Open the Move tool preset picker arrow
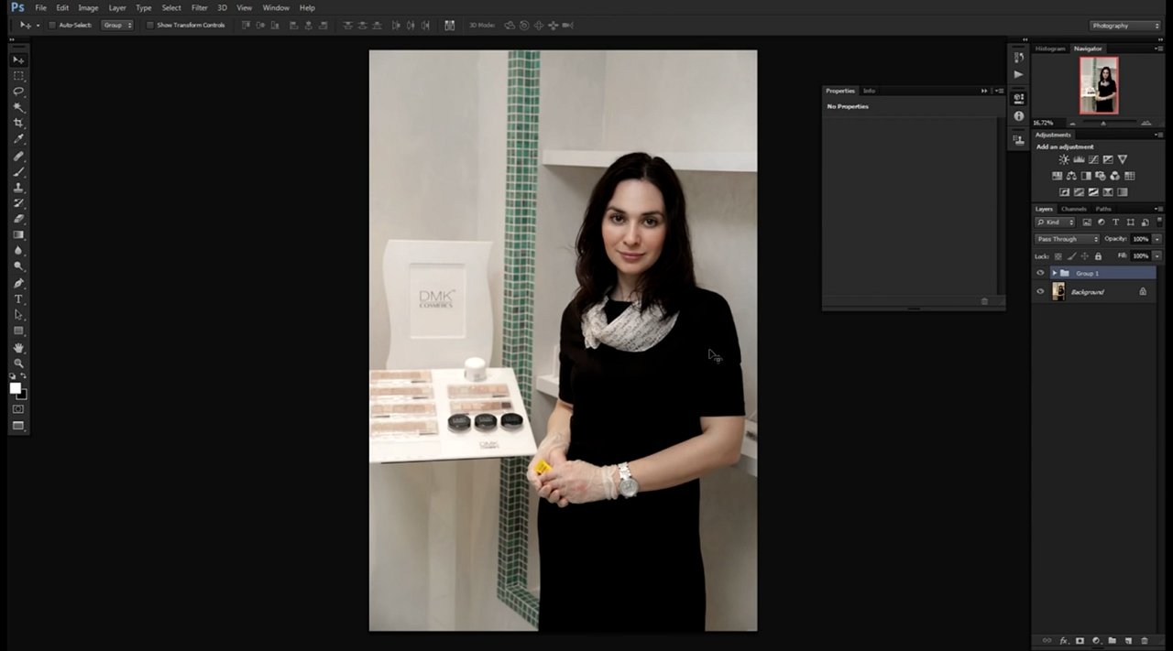This screenshot has width=1173, height=651. point(38,25)
